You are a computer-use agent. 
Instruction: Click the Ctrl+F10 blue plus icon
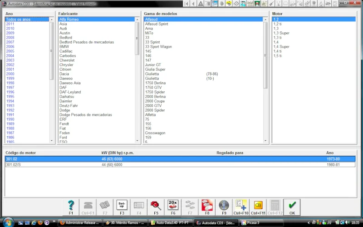pos(241,207)
